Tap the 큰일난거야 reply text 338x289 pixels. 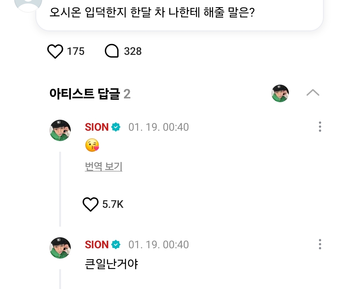[111, 264]
